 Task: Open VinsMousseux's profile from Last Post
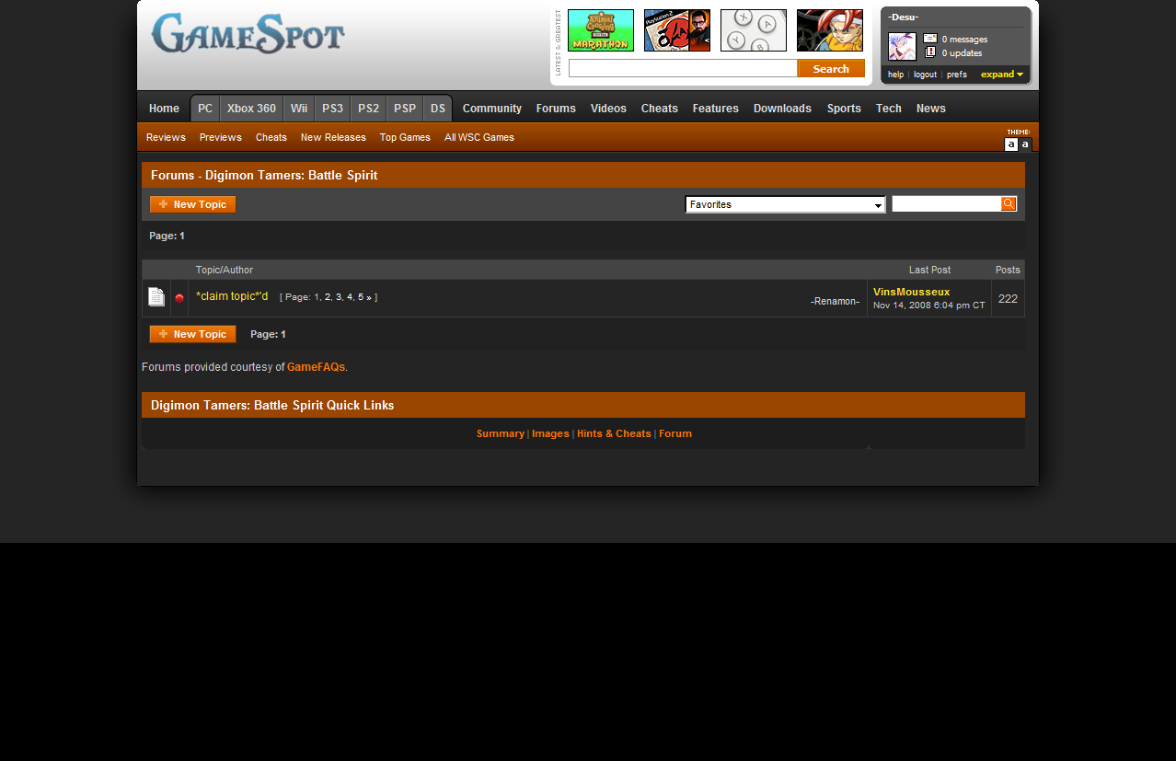(911, 292)
